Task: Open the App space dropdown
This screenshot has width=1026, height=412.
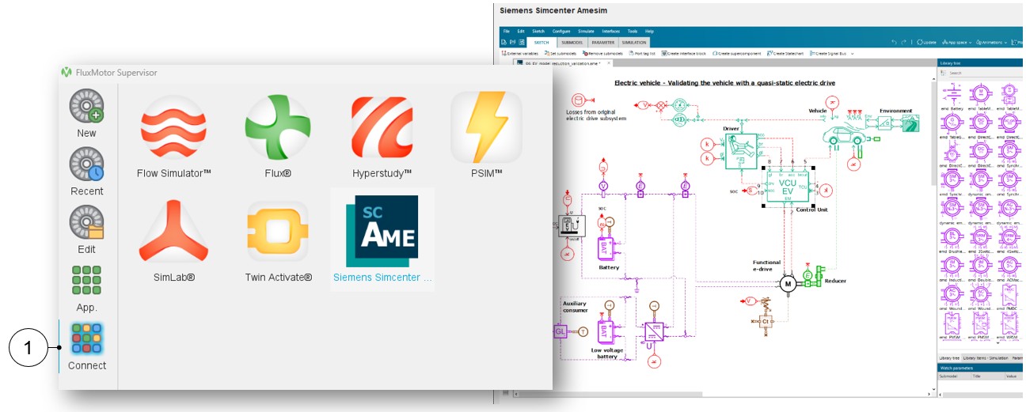Action: click(956, 42)
